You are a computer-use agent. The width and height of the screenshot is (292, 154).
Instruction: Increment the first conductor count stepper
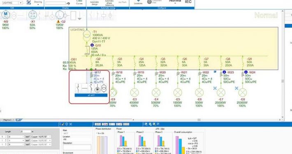coord(6,136)
